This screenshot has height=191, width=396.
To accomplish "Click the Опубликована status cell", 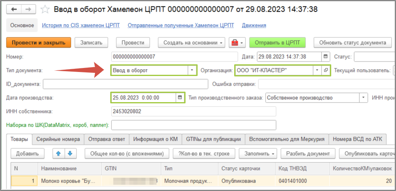I will point(246,181).
